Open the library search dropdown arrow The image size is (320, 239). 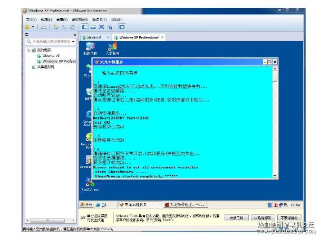click(x=73, y=42)
